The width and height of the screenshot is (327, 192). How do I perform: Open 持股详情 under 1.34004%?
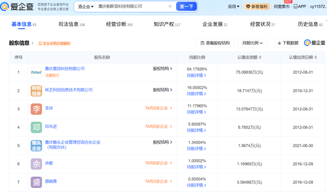point(197,149)
